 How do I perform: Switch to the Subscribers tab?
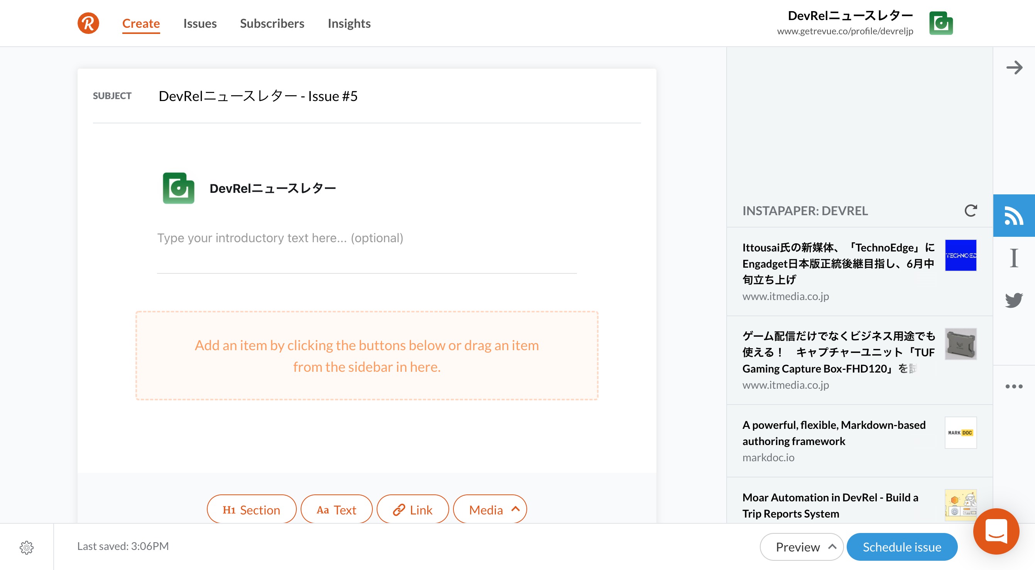coord(272,23)
